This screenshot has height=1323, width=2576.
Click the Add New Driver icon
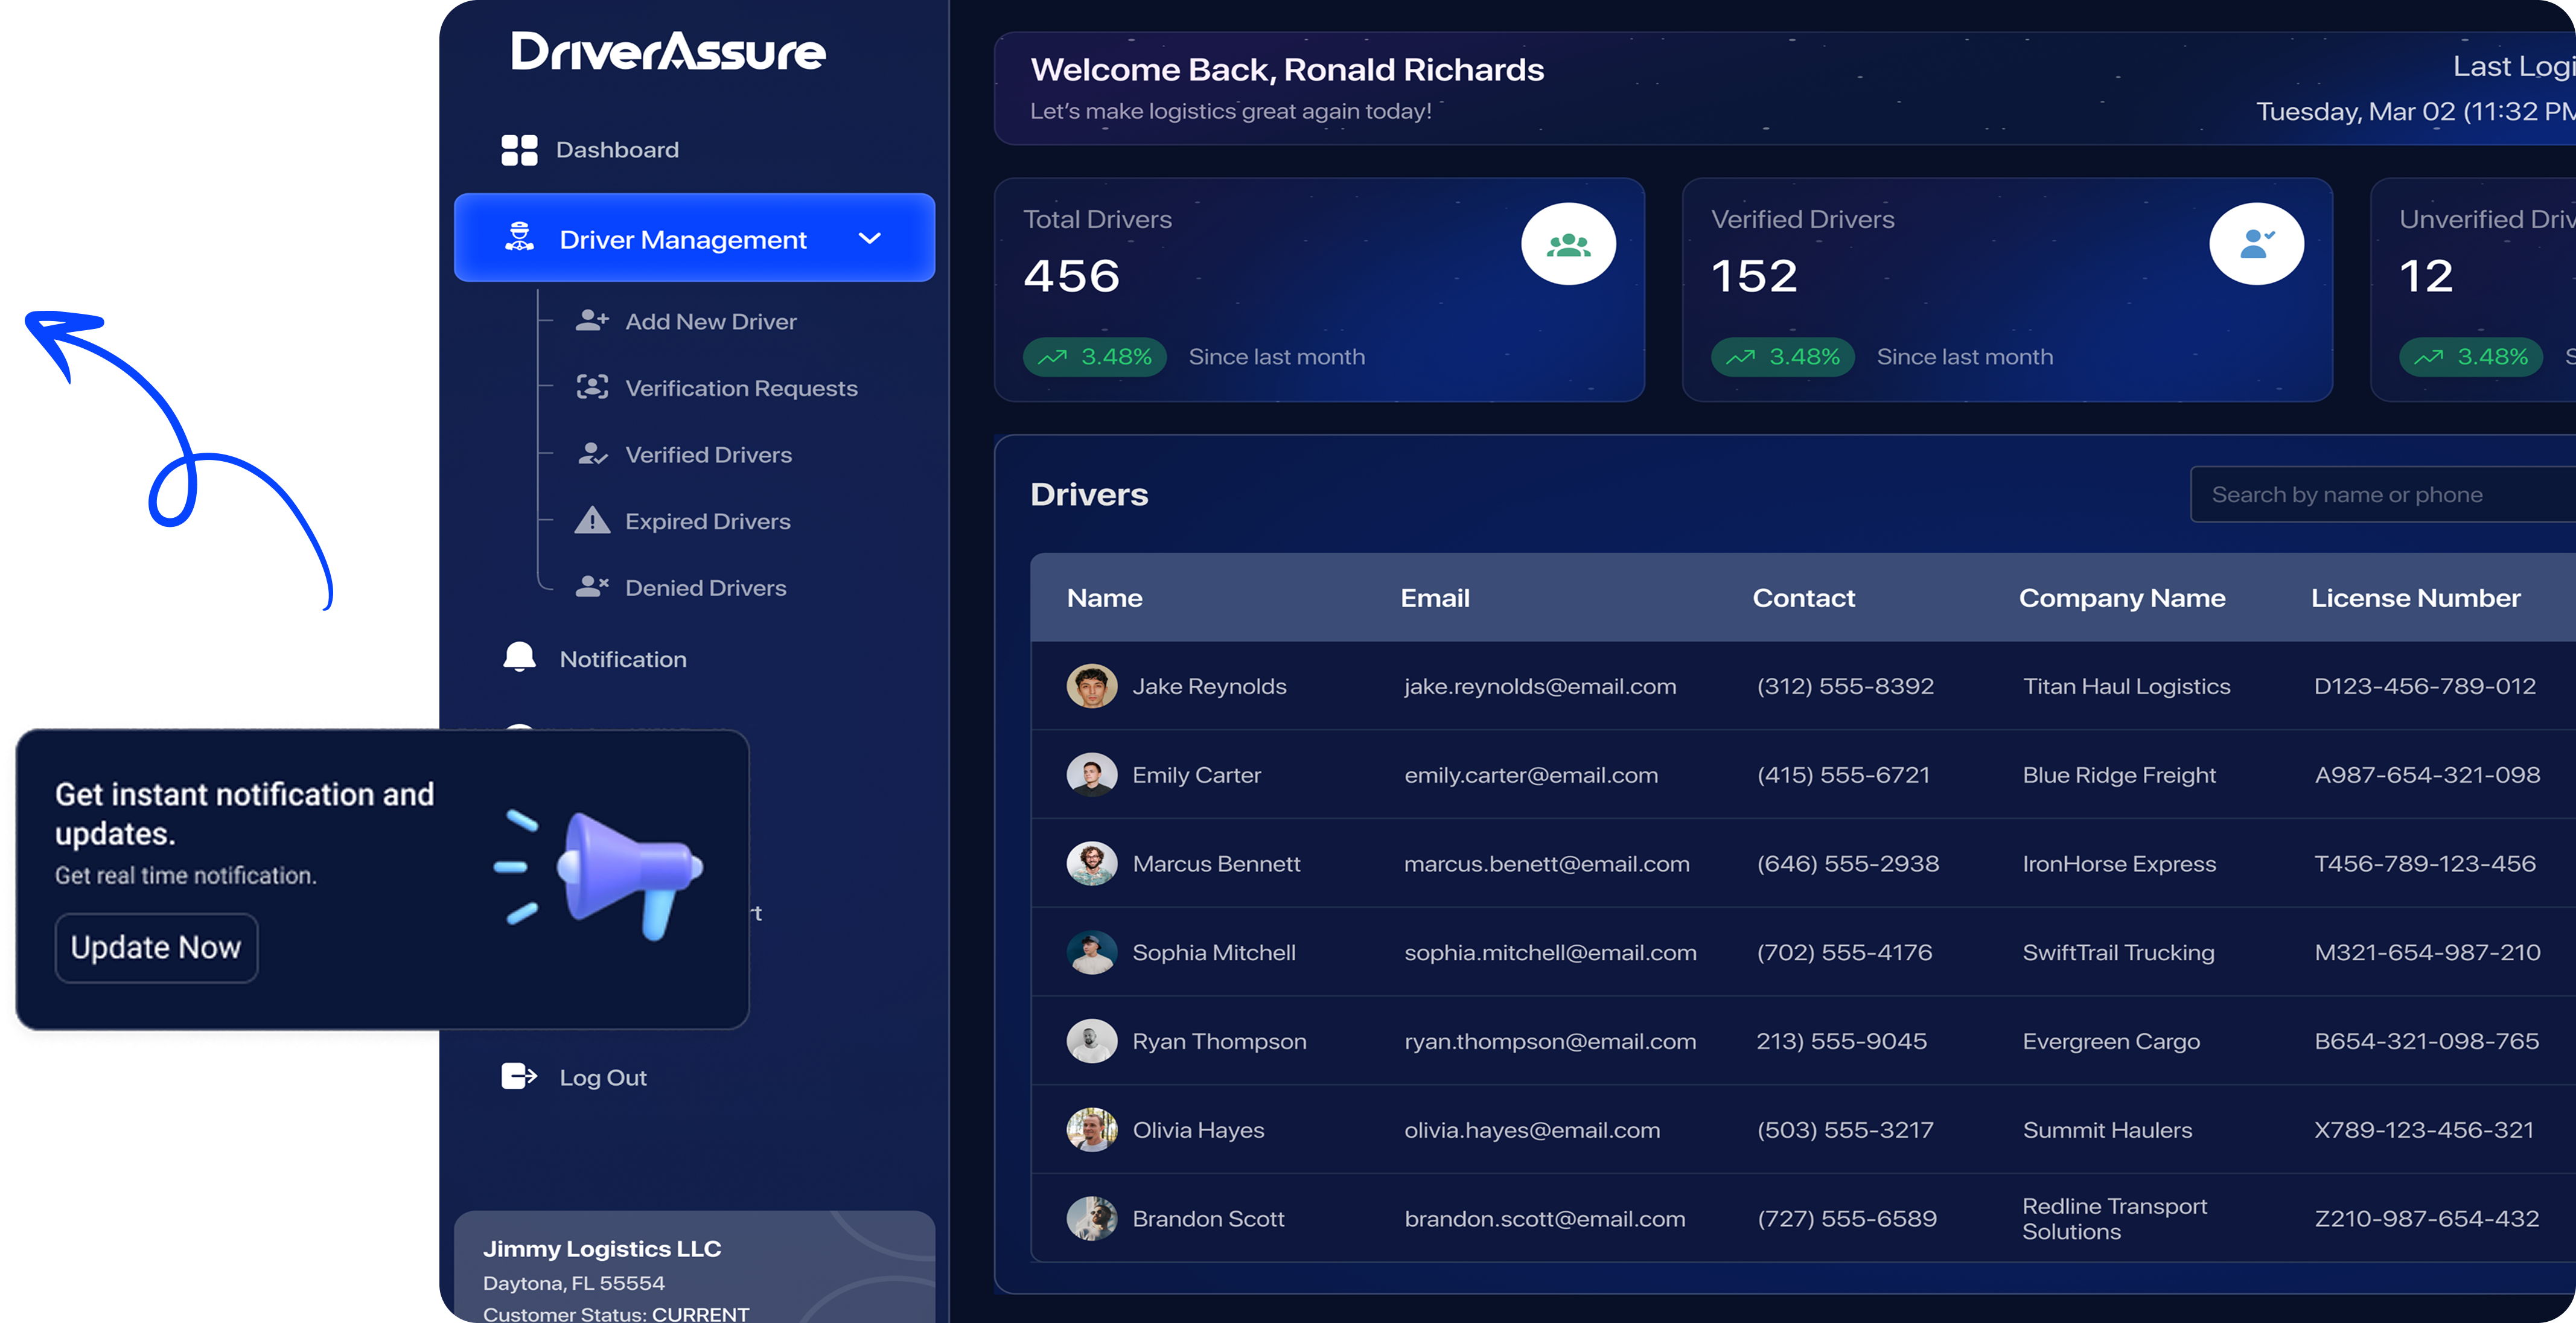point(592,321)
